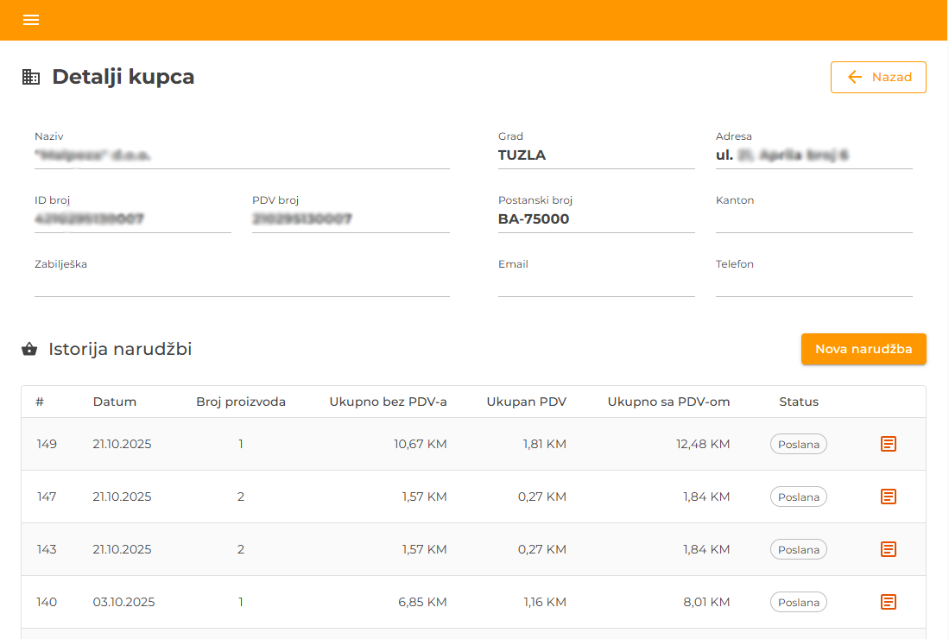Screen dimensions: 949x639
Task: Click into the empty Email field
Action: coord(596,283)
